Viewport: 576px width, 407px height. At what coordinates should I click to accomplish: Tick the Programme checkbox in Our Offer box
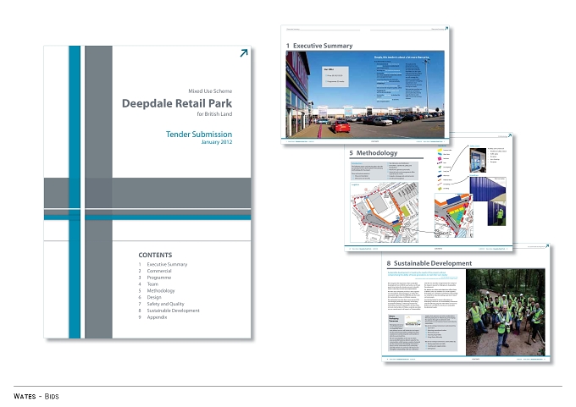[x=326, y=81]
